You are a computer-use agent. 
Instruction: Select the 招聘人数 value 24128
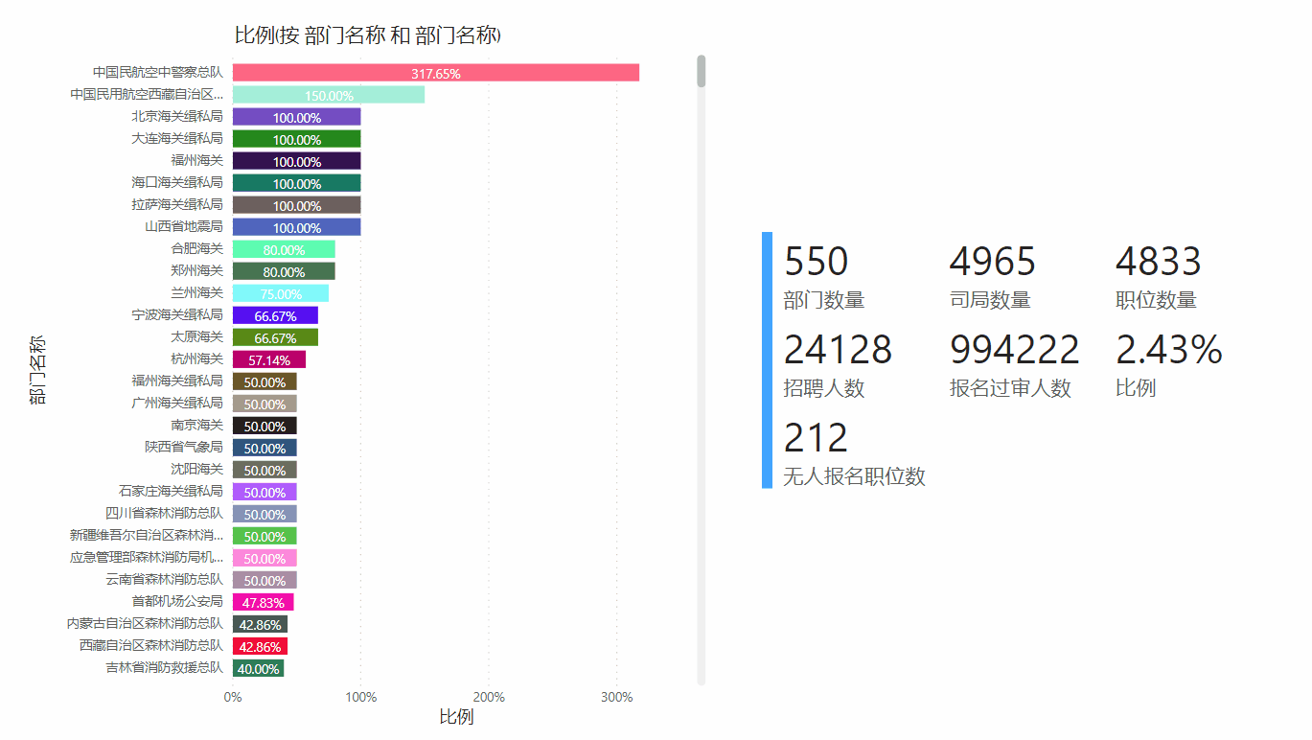click(838, 350)
